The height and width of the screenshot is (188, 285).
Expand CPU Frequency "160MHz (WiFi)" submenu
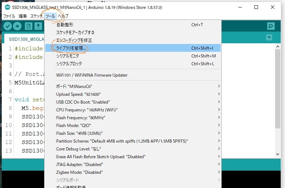pyautogui.click(x=133, y=110)
